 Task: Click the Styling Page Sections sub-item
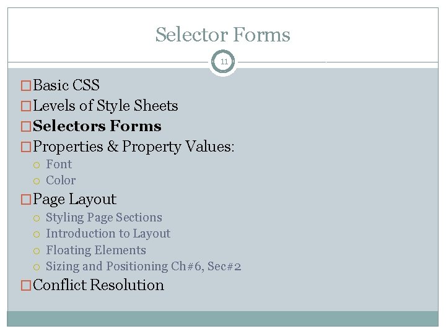[x=104, y=218]
